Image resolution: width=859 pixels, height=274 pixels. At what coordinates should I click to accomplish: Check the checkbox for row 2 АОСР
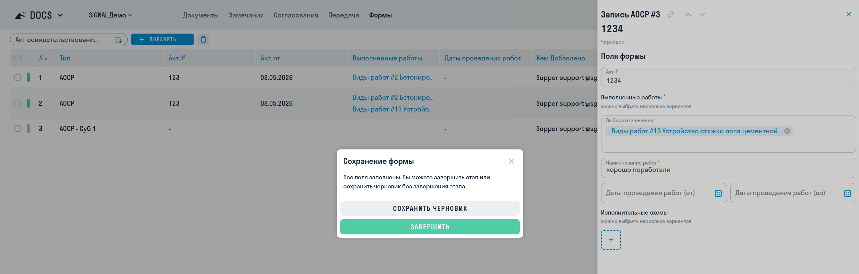pos(18,103)
